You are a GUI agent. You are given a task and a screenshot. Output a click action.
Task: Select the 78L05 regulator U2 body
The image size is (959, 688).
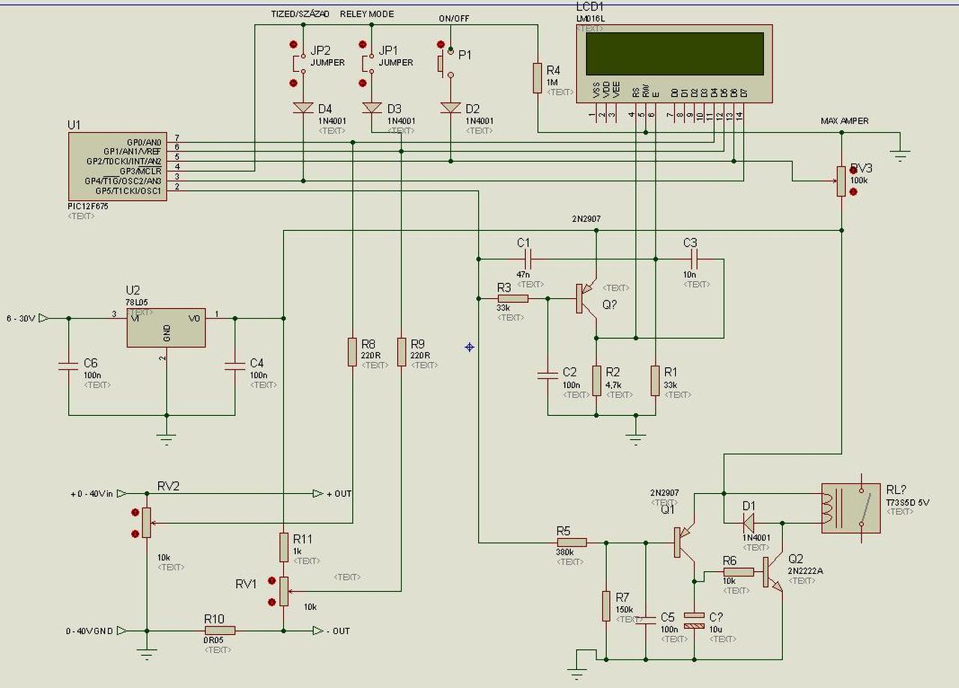[166, 328]
